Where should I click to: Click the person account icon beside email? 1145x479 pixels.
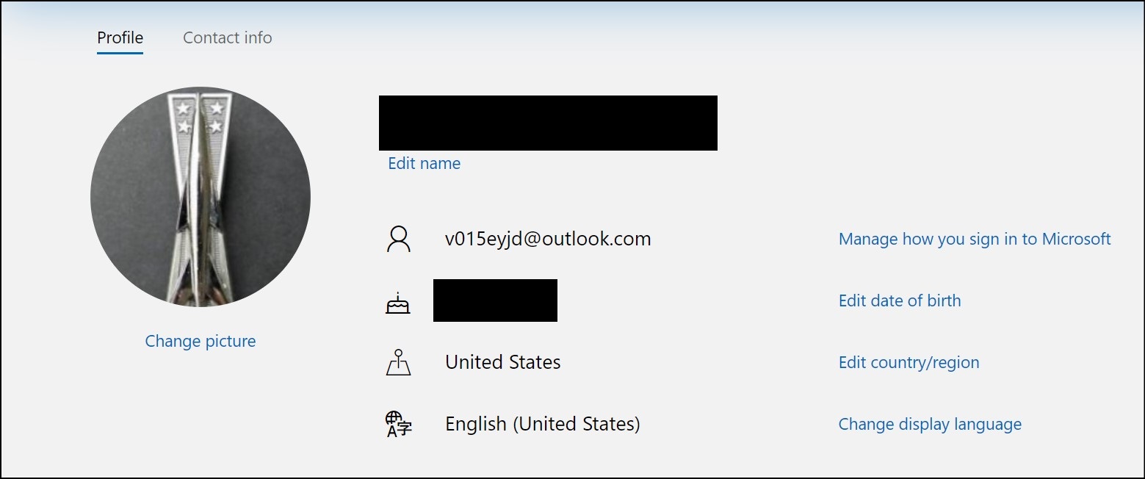[398, 239]
